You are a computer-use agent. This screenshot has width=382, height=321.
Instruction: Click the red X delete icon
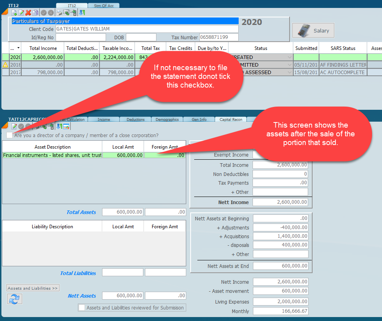point(28,13)
